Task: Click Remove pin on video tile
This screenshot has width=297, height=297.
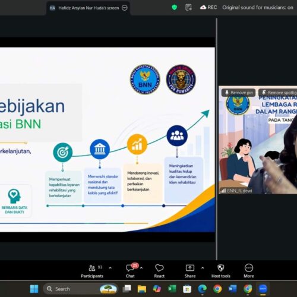Action: click(239, 93)
